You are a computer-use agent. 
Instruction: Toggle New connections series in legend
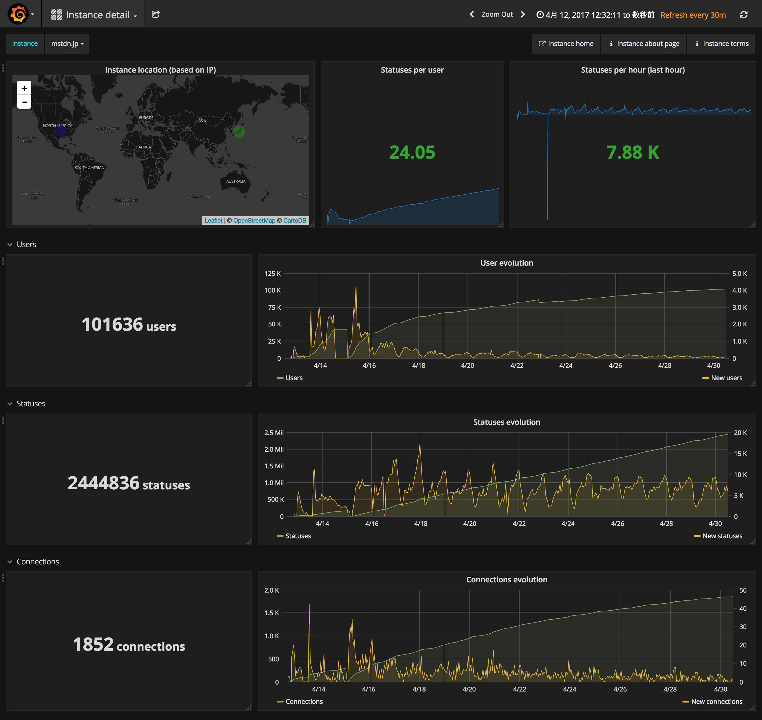pyautogui.click(x=716, y=701)
